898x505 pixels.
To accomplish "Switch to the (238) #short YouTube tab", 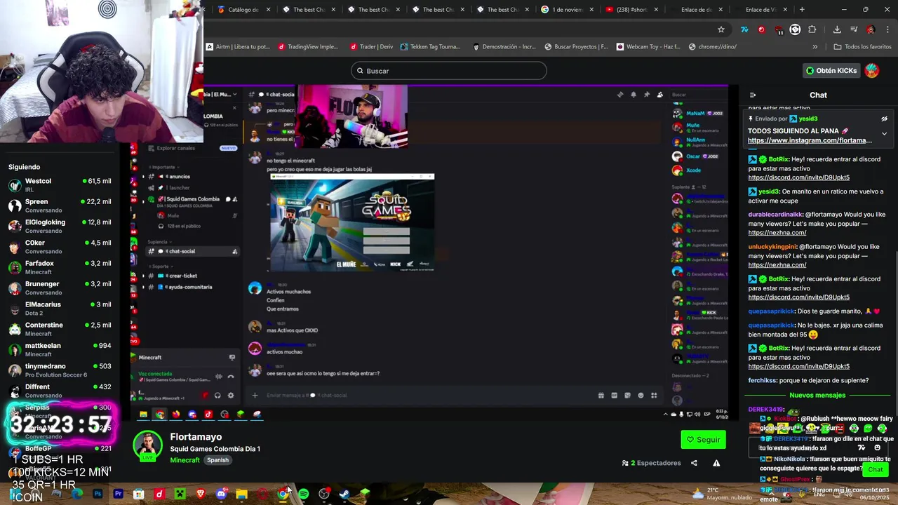I will pyautogui.click(x=631, y=10).
